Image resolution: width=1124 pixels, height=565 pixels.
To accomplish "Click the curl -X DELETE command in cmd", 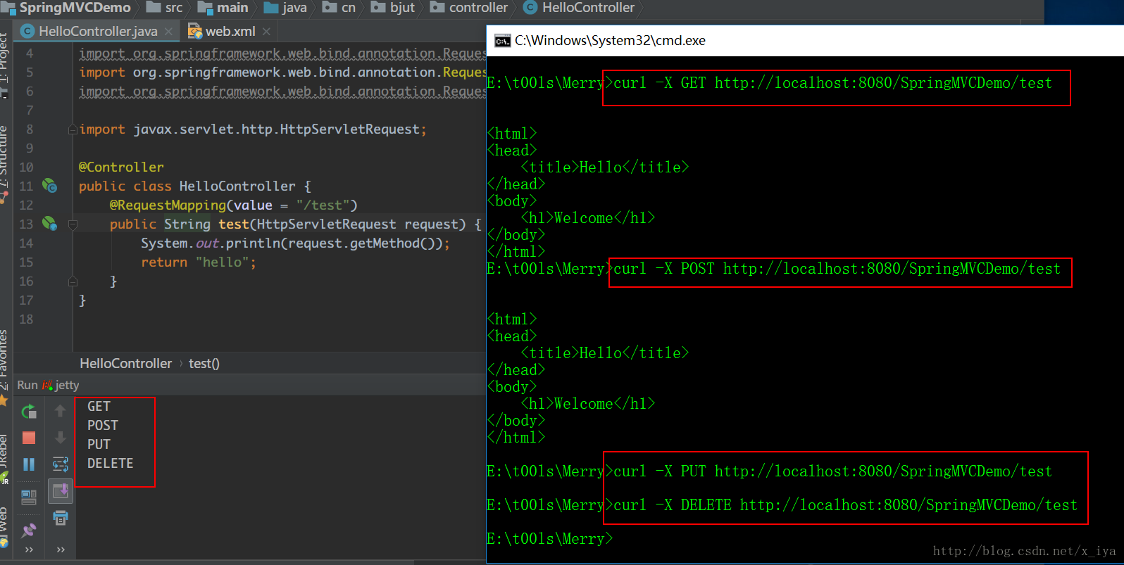I will pos(845,505).
